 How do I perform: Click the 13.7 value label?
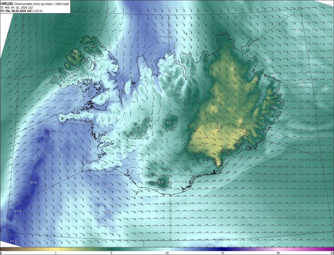47,136
